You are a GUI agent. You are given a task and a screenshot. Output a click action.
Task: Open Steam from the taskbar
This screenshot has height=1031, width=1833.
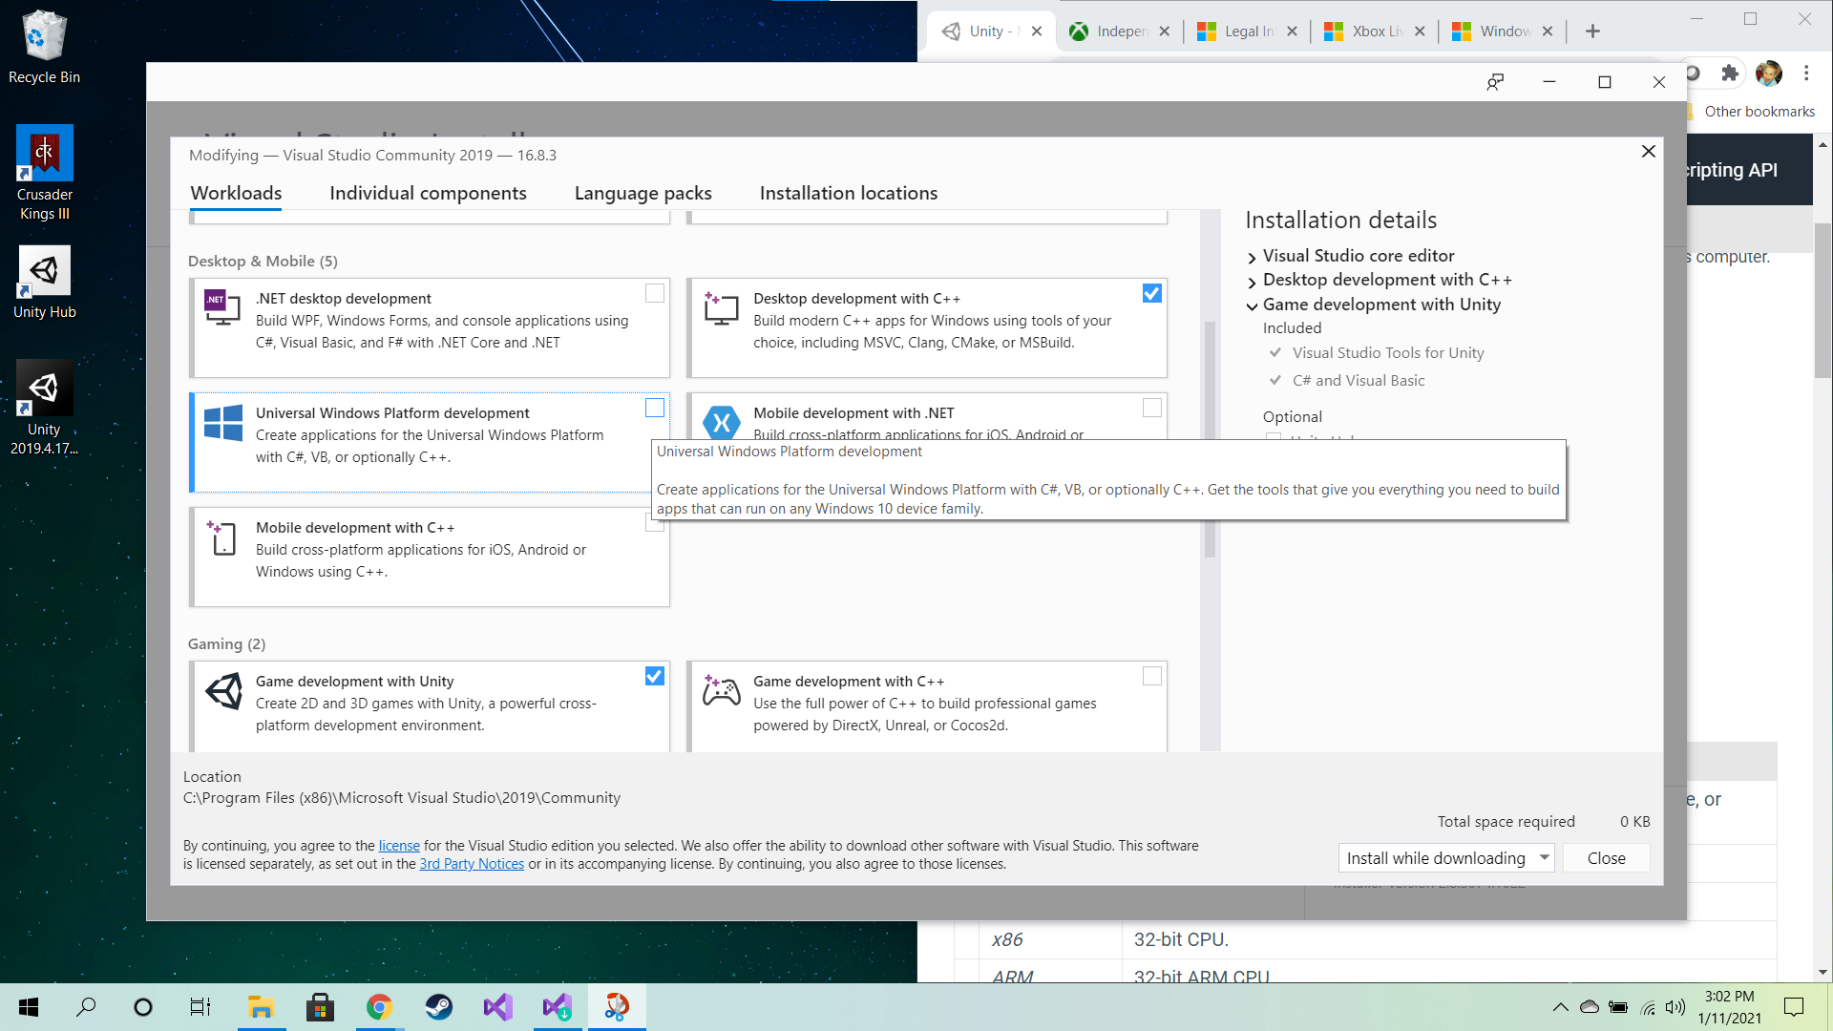coord(438,1007)
